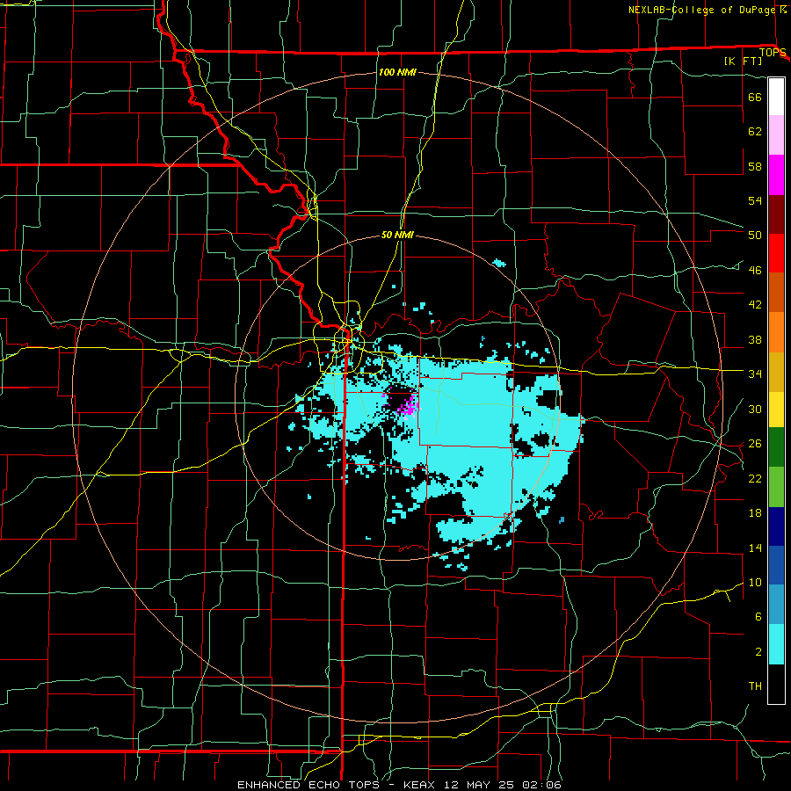Click the 'NEXLAB-College of DuPage' credit text
Screen dimensions: 791x791
pos(701,10)
